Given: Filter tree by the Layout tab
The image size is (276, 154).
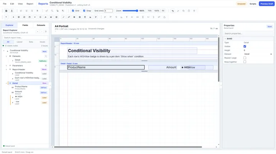Looking at the screenshot, I should pos(20,42).
